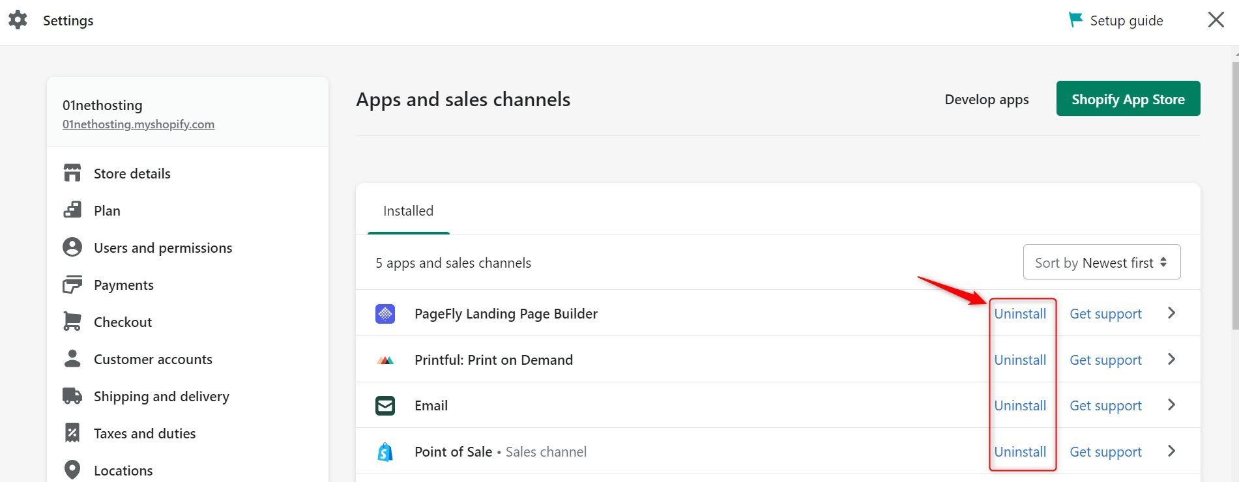
Task: Click the '5 apps and sales channels' text
Action: (453, 263)
